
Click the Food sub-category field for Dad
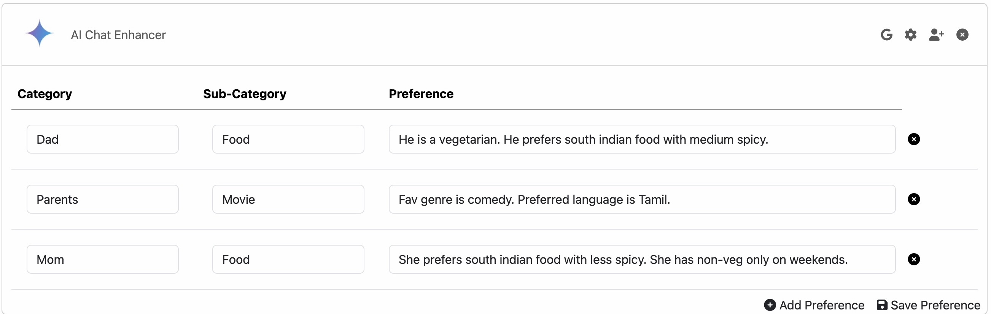coord(288,139)
